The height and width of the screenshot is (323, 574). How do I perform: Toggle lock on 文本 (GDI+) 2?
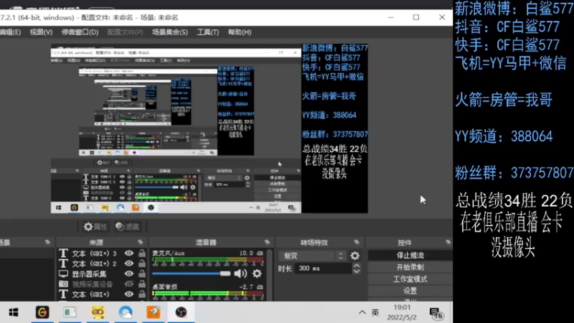point(141,263)
